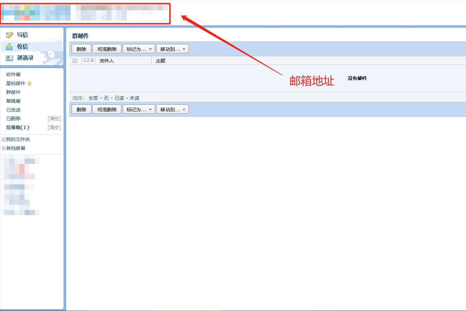Open the bottom 移动到 dropdown
This screenshot has width=466, height=311.
tap(172, 109)
